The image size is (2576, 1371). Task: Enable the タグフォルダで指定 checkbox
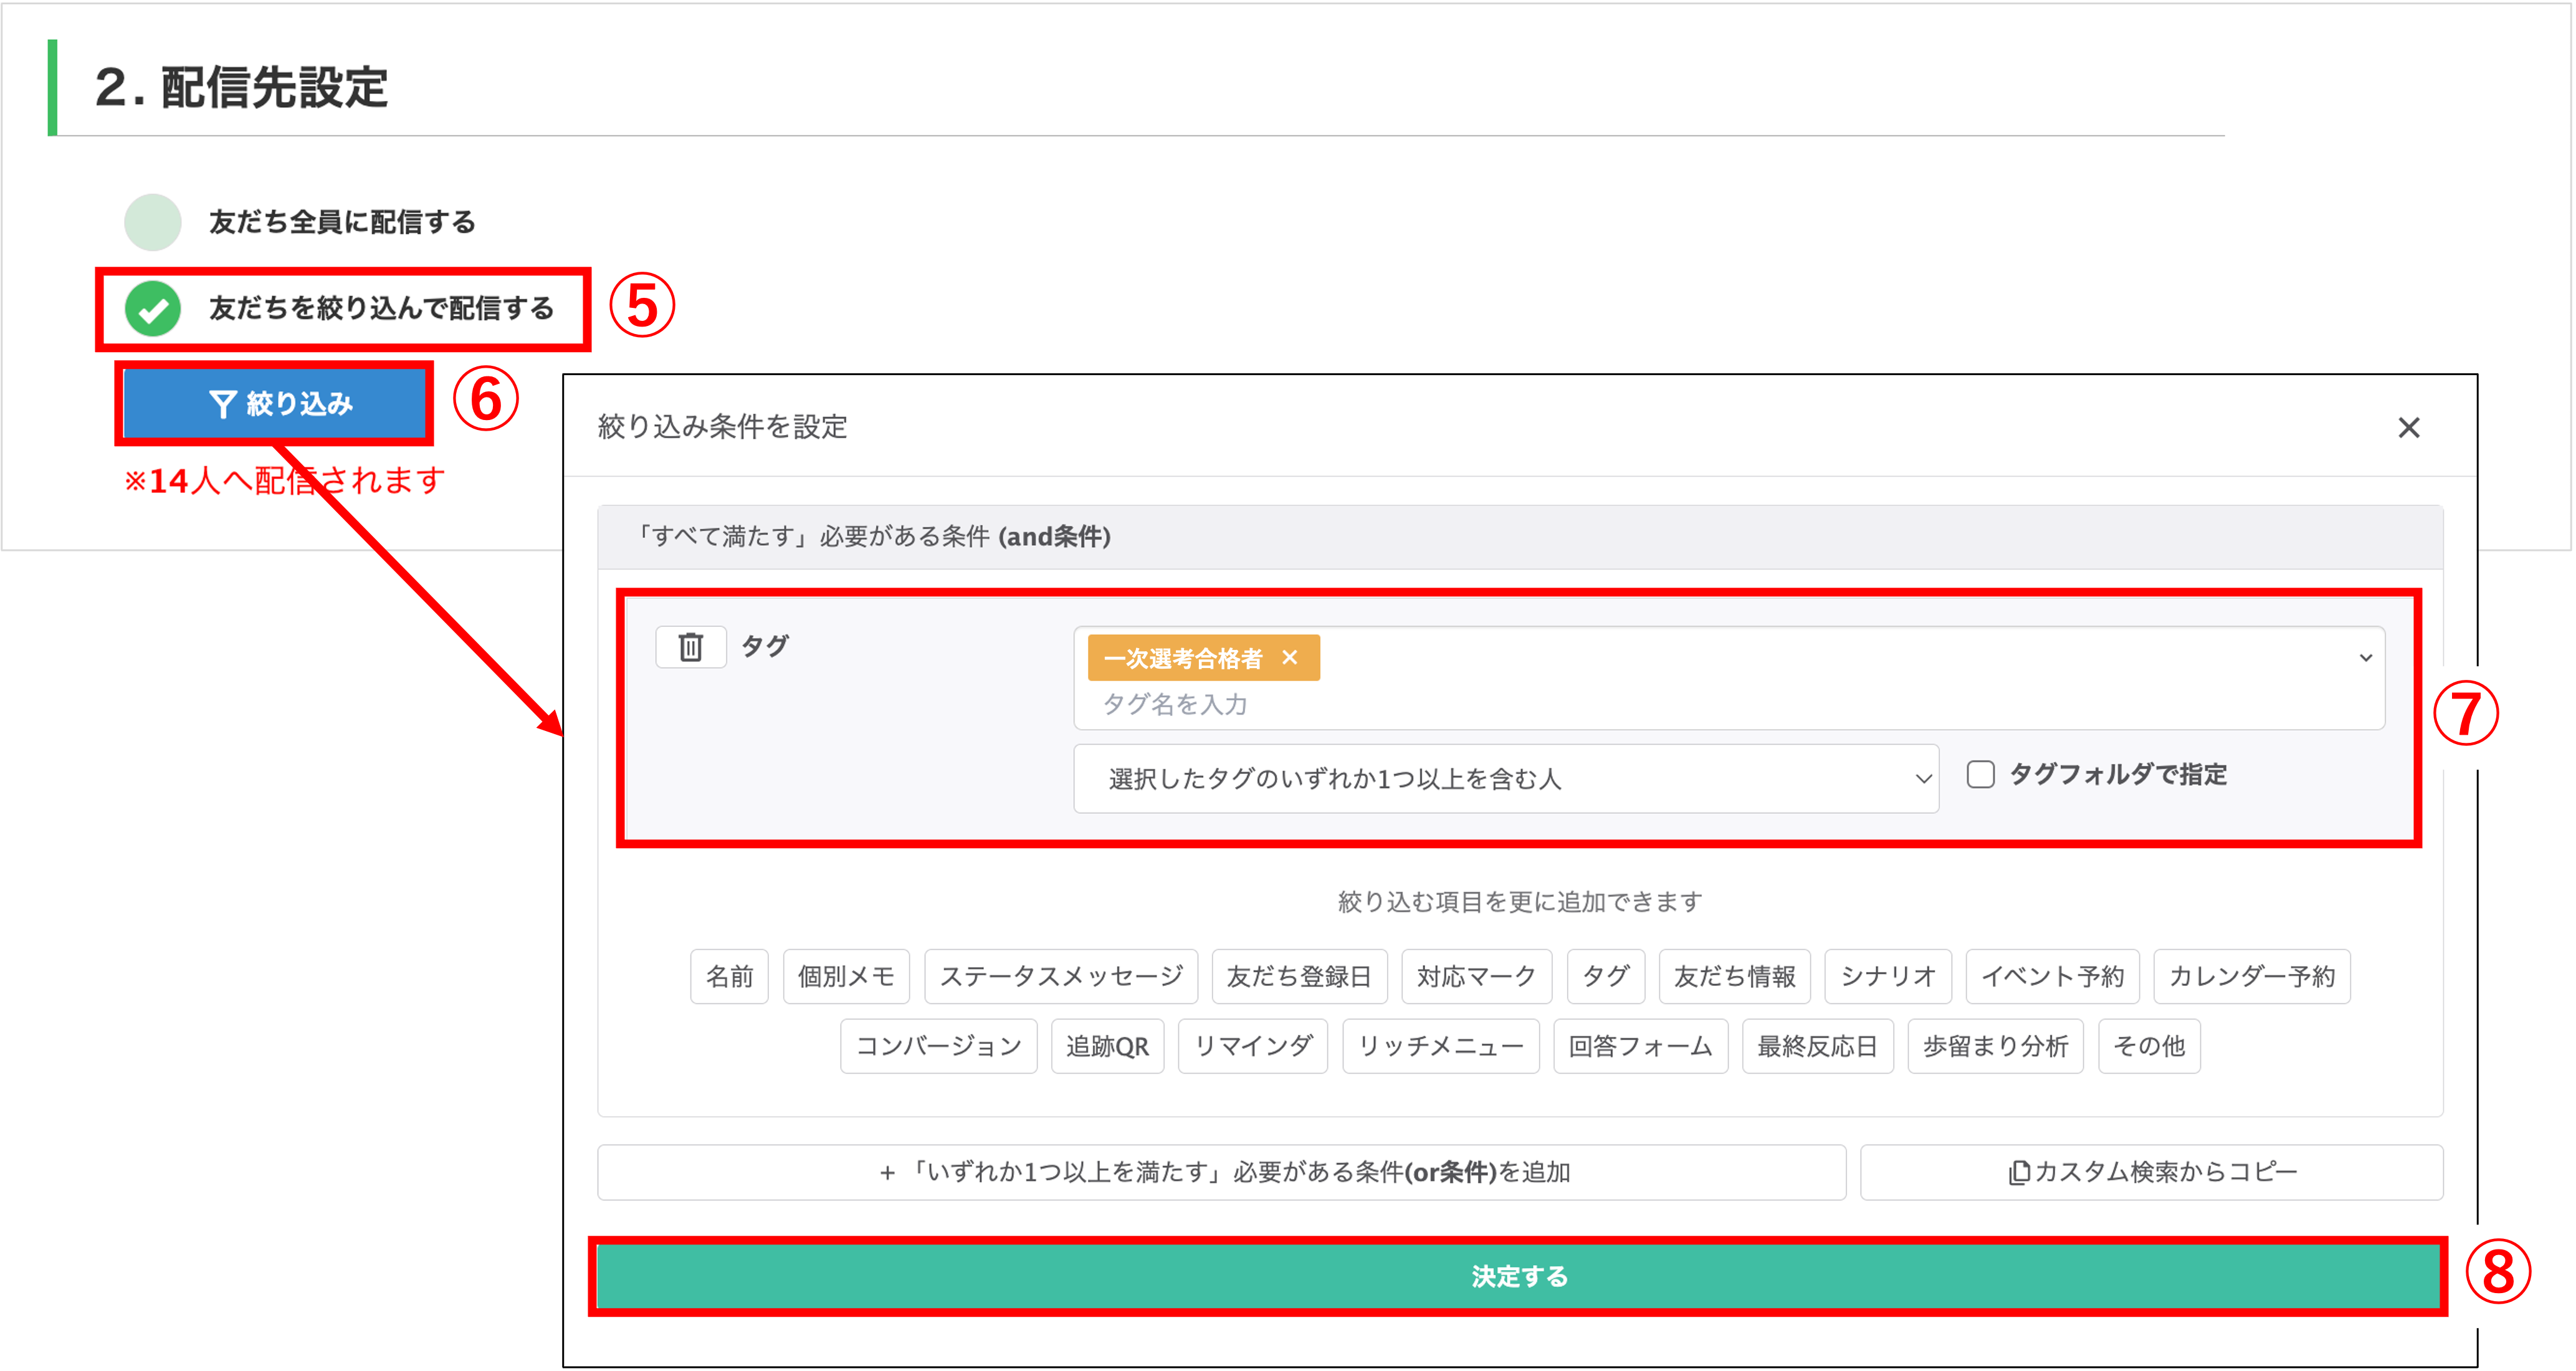[x=1980, y=775]
